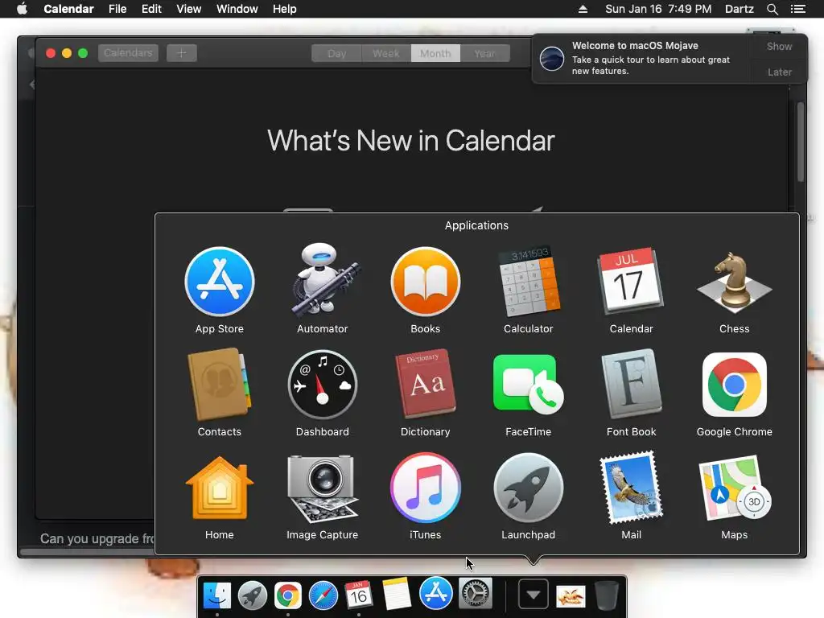
Task: Click the Dartz user name in menu bar
Action: (739, 9)
